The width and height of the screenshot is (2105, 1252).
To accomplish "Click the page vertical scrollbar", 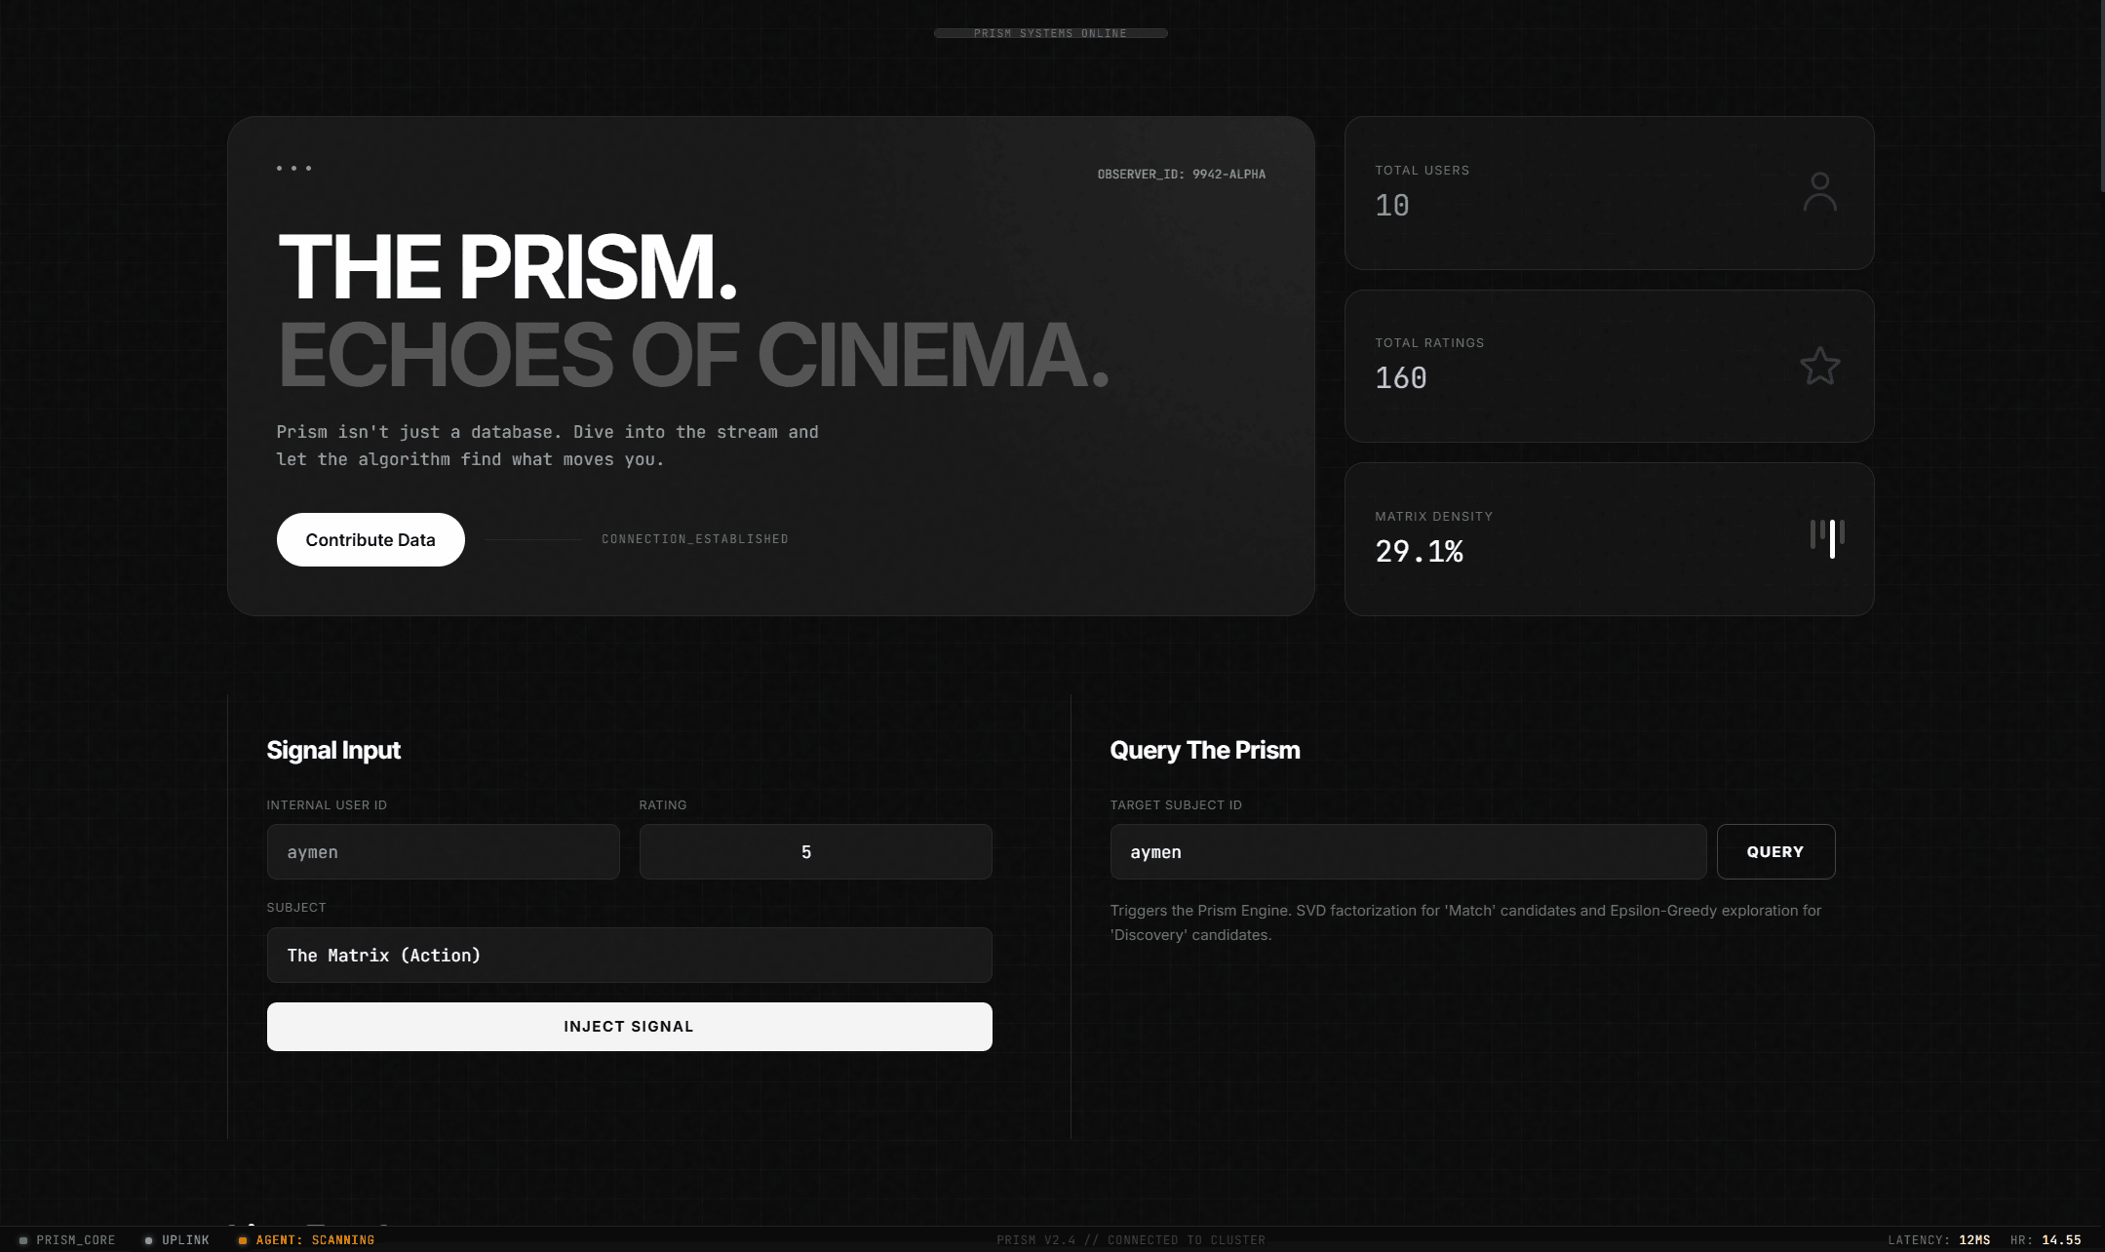I will [2102, 98].
